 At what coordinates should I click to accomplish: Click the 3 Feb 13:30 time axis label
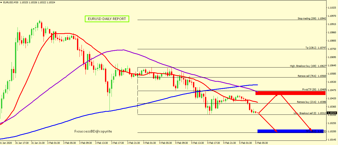click(102, 143)
